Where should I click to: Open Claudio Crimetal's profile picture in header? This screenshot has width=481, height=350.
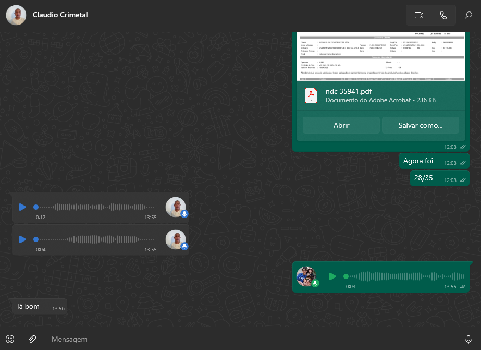pyautogui.click(x=16, y=15)
